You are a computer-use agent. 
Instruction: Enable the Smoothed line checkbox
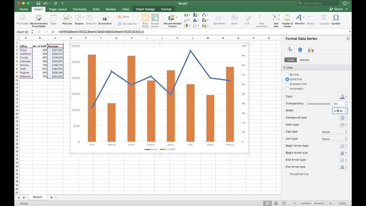tap(287, 174)
